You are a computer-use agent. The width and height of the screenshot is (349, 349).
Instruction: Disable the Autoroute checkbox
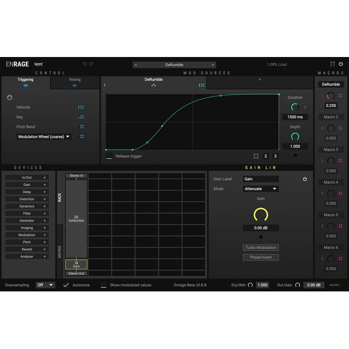click(66, 285)
